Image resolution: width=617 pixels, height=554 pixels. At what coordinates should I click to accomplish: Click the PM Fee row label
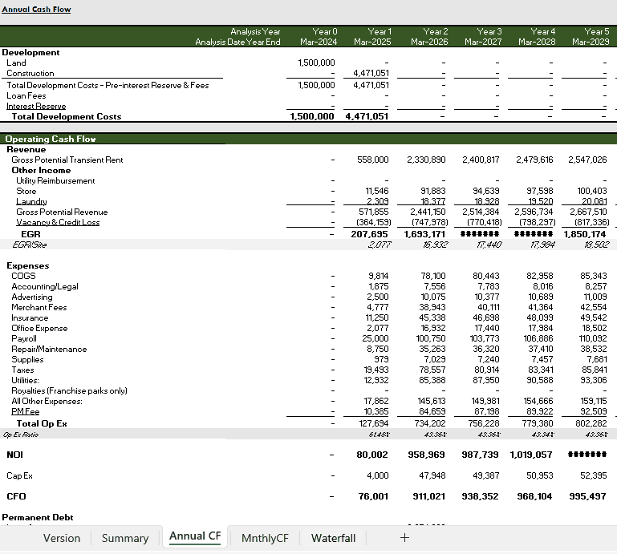click(25, 411)
